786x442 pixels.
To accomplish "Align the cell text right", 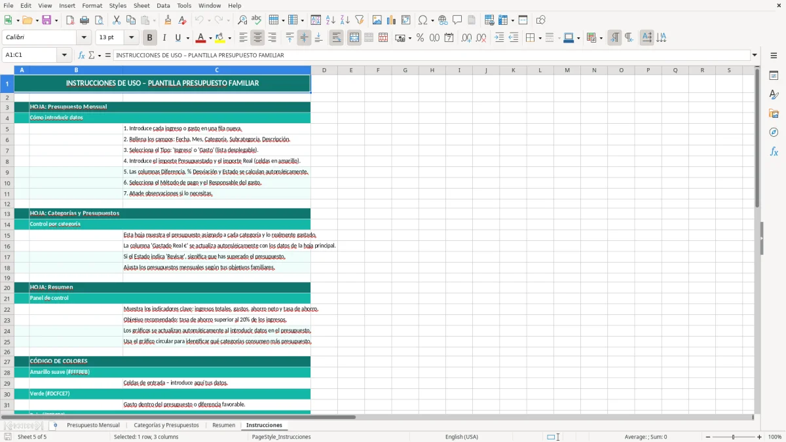I will coord(272,38).
